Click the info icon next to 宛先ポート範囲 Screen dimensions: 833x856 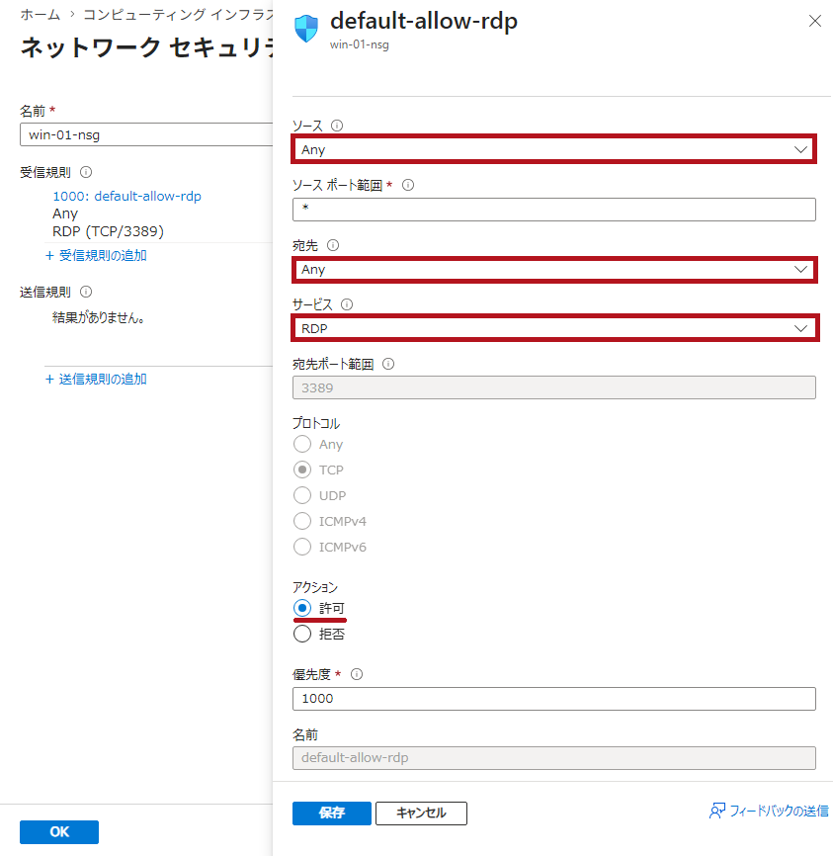pyautogui.click(x=388, y=364)
